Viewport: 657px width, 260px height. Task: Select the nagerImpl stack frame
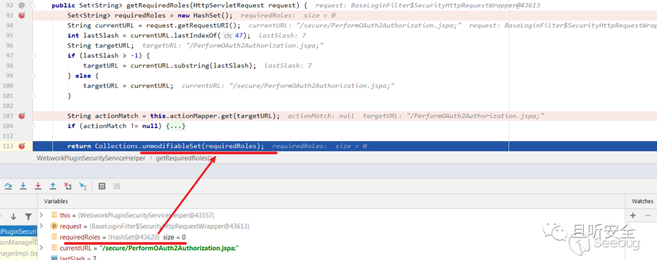(18, 254)
